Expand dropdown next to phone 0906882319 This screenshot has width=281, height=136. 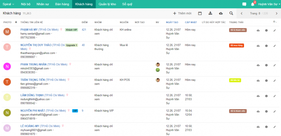[x=37, y=88]
